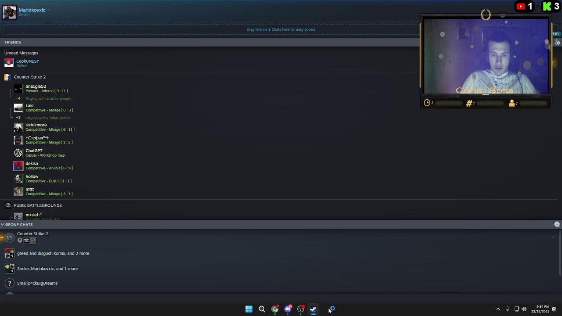
Task: Click ChatGPT logo avatar
Action: [18, 153]
